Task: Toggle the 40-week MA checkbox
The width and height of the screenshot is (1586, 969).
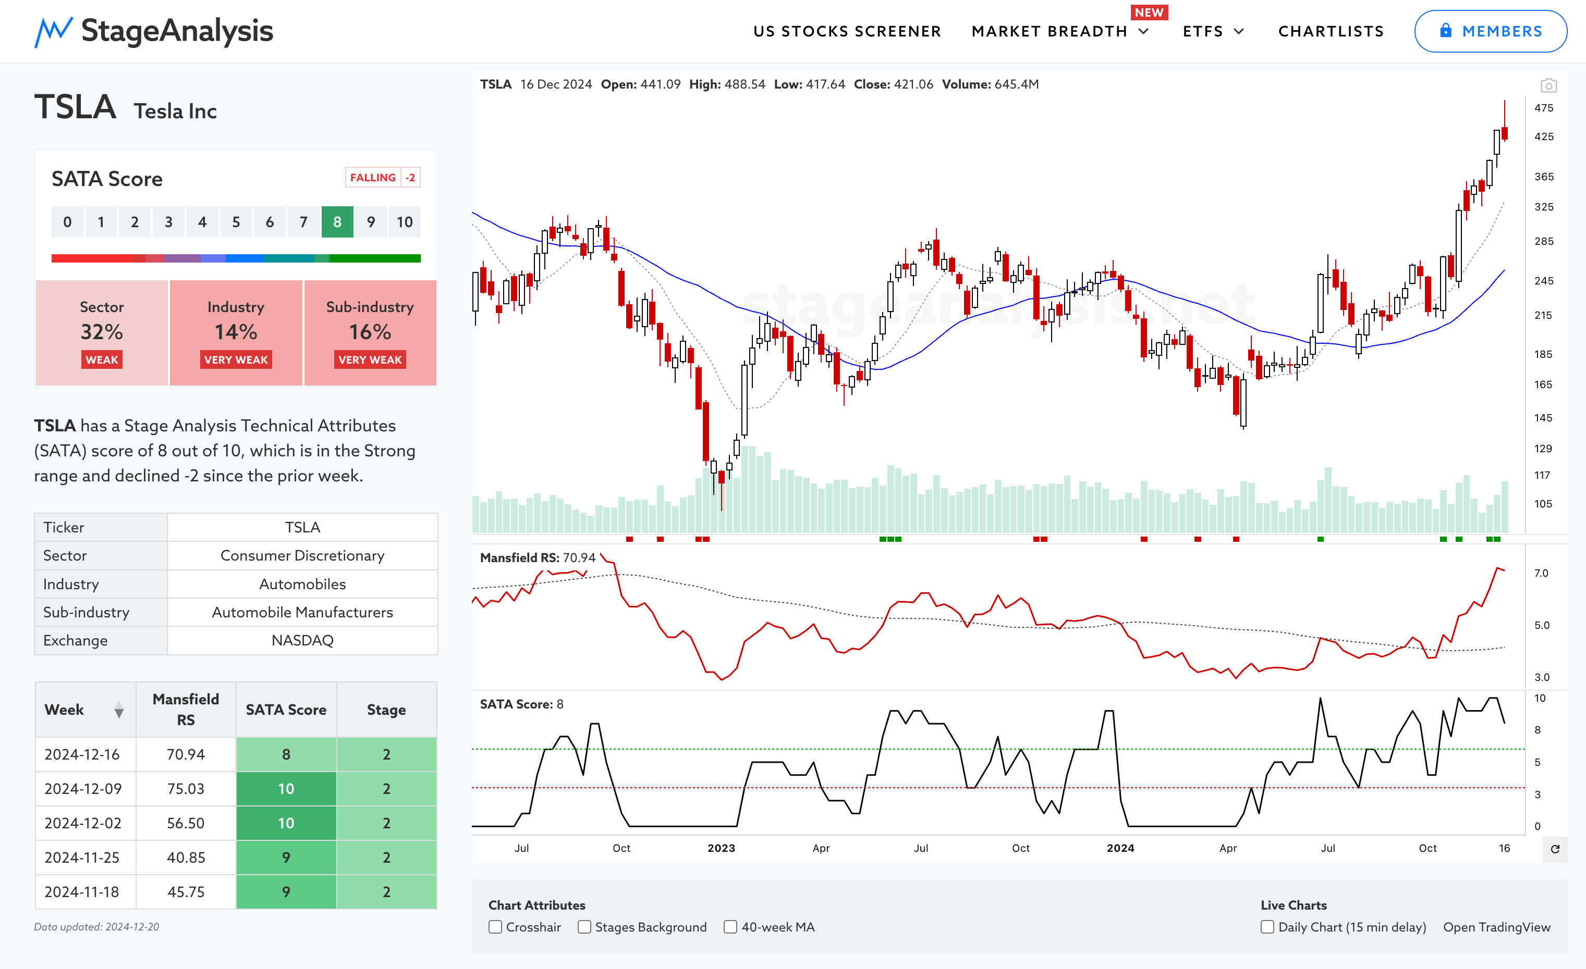Action: pos(730,927)
